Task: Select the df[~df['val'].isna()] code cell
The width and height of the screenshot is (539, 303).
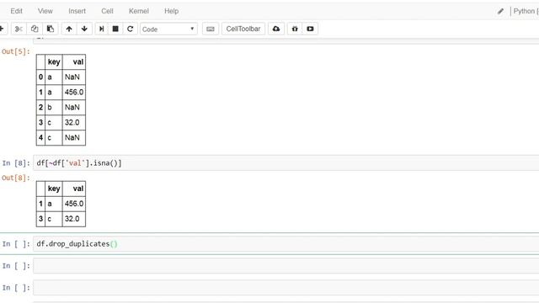Action: [286, 162]
